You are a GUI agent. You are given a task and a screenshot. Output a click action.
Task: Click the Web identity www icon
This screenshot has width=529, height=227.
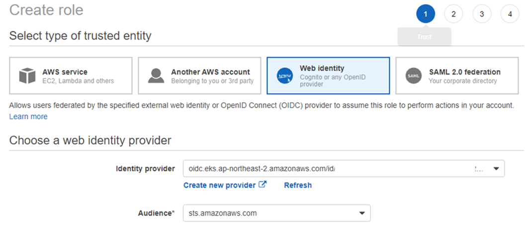click(x=284, y=76)
